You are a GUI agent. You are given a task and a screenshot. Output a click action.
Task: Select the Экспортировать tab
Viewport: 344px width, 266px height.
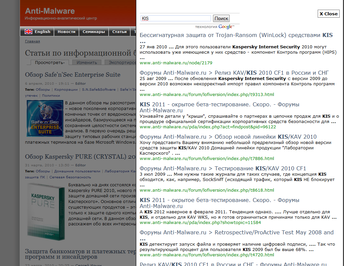[x=120, y=63]
